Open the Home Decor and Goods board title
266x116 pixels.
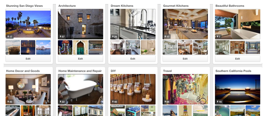(23, 71)
